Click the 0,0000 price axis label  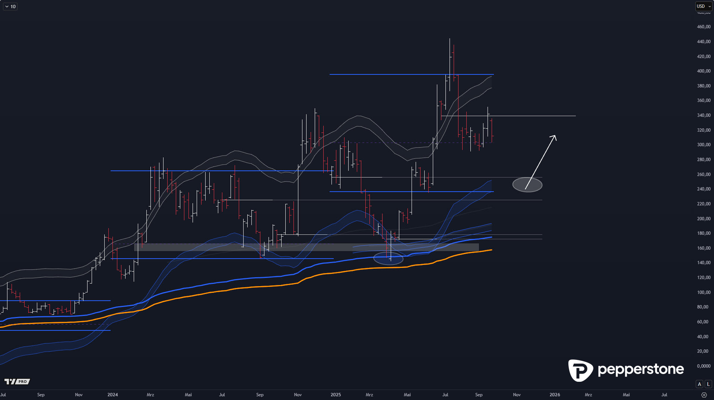click(x=704, y=366)
